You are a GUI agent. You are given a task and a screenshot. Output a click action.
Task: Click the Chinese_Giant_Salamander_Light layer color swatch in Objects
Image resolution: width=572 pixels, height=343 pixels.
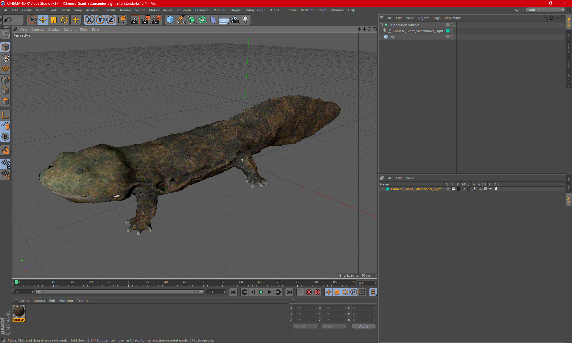pos(447,31)
